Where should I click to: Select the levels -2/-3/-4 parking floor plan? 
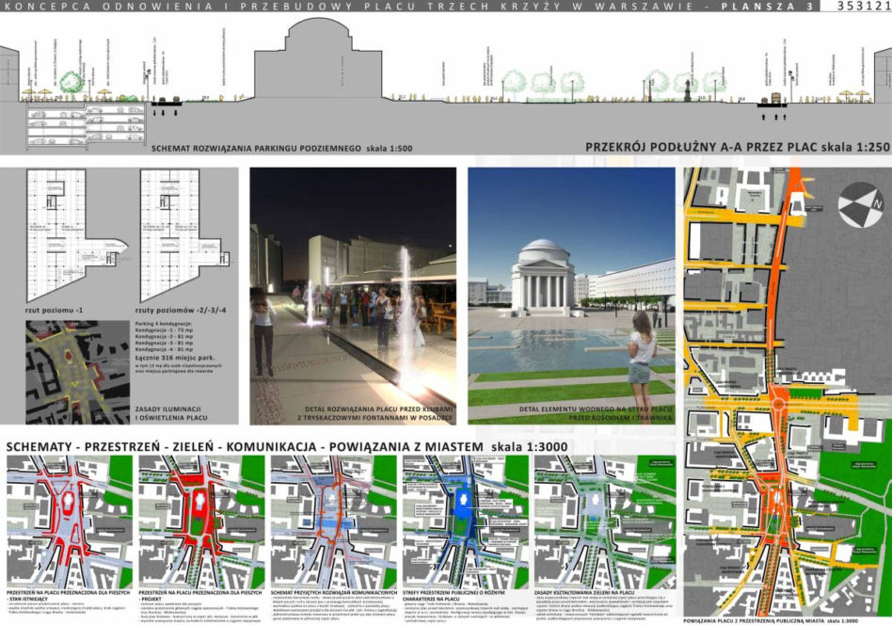point(185,235)
